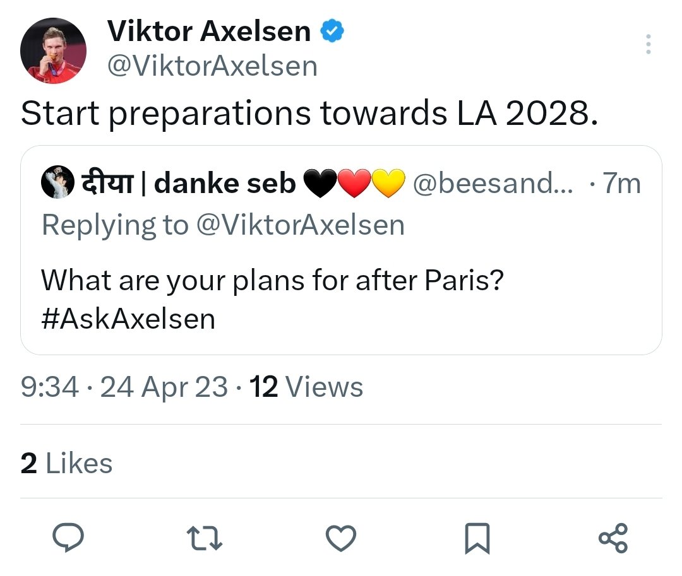Open the share icon options
The height and width of the screenshot is (576, 682).
point(613,539)
